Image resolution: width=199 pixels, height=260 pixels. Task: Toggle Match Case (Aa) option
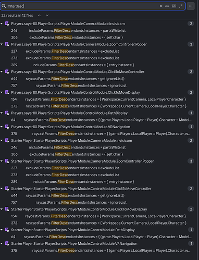click(167, 6)
